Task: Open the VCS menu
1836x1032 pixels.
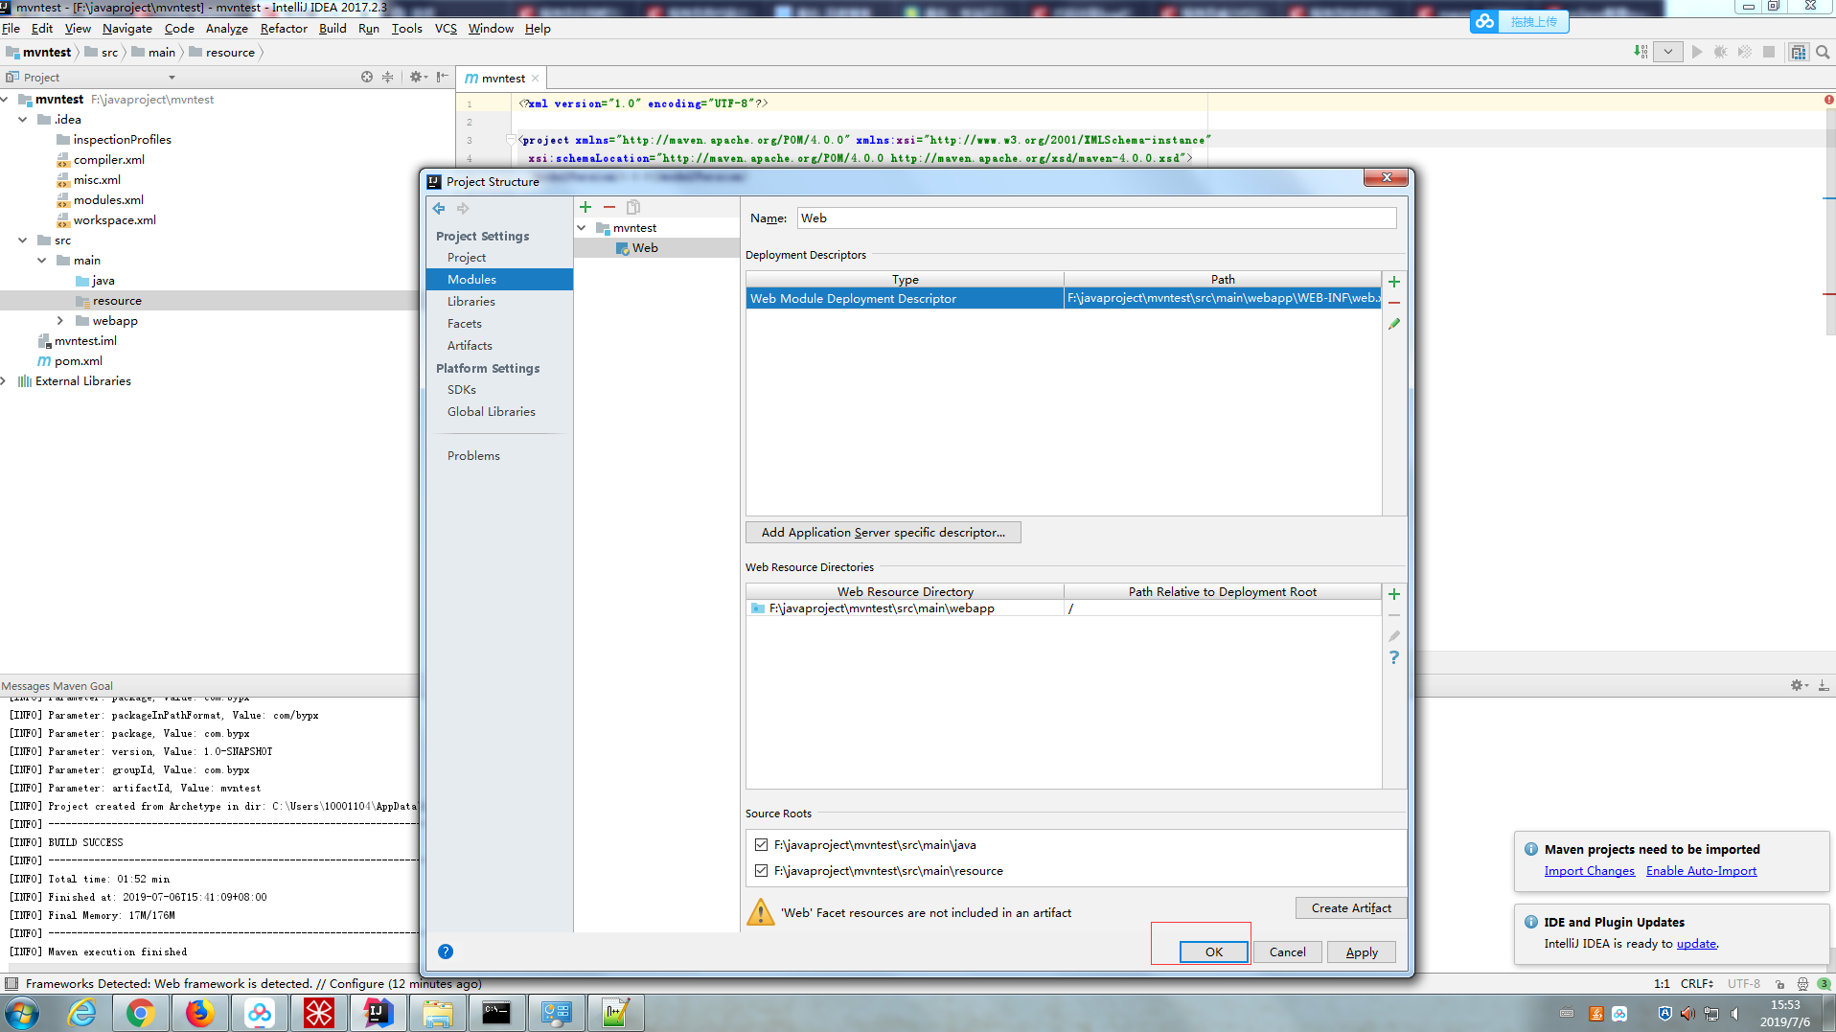Action: point(446,29)
